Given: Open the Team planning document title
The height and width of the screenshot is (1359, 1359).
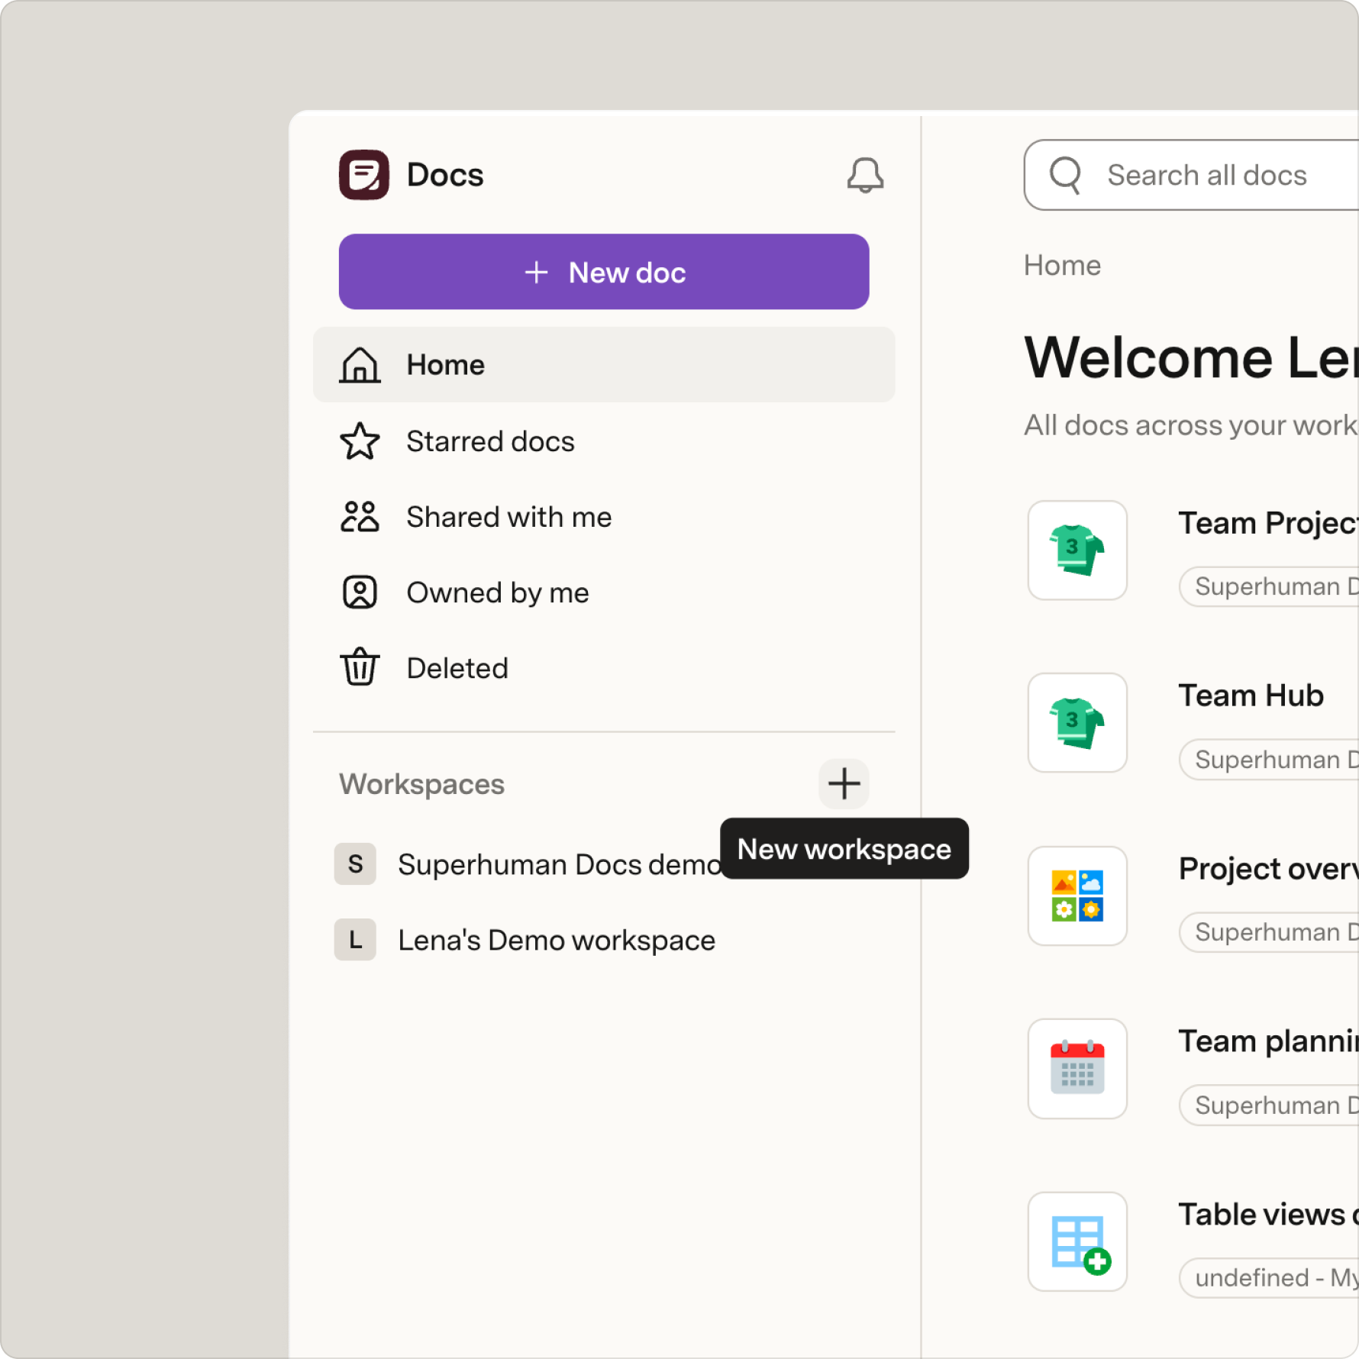Looking at the screenshot, I should point(1268,1041).
